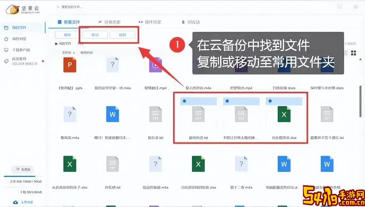Select the 第十二夜.m4a file icon
Image resolution: width=365 pixels, height=207 pixels.
point(241,164)
